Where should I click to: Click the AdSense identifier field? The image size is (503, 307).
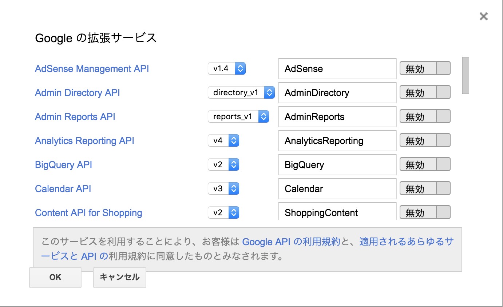[337, 68]
